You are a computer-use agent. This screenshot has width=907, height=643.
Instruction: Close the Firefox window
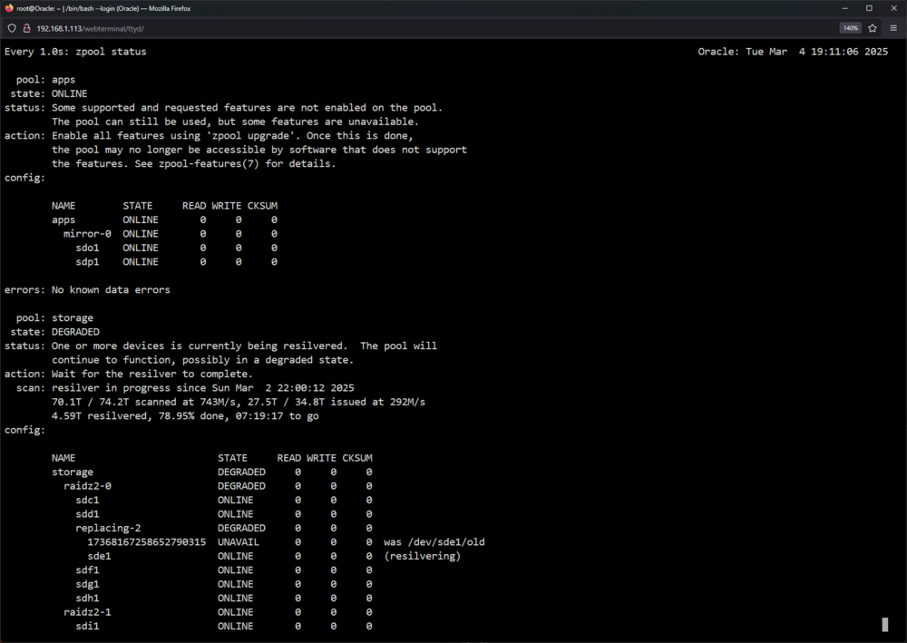coord(893,8)
